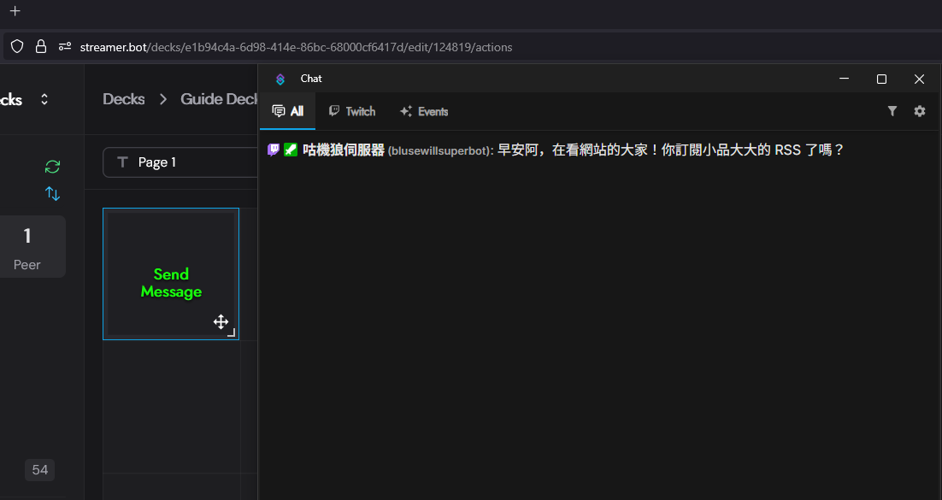Open chat settings via the gear icon

919,111
